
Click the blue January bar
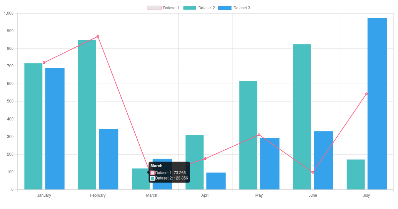pyautogui.click(x=55, y=129)
